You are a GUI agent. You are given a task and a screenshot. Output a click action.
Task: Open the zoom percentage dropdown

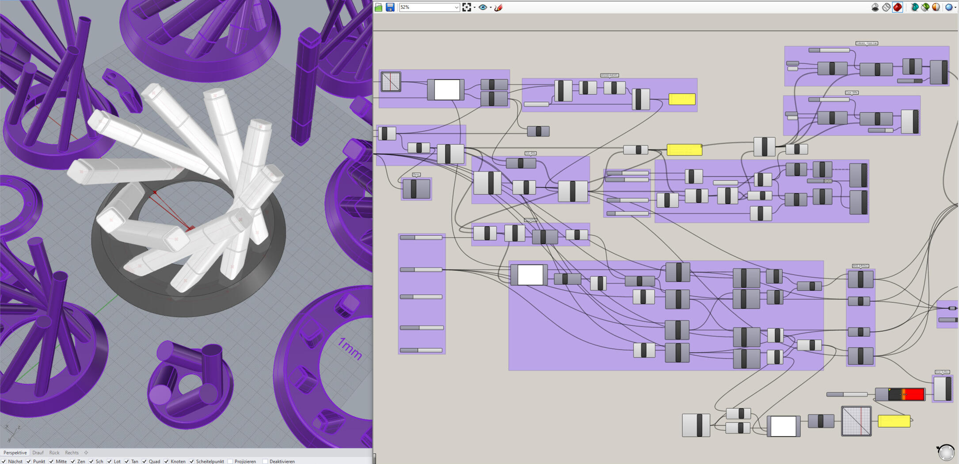(x=457, y=8)
